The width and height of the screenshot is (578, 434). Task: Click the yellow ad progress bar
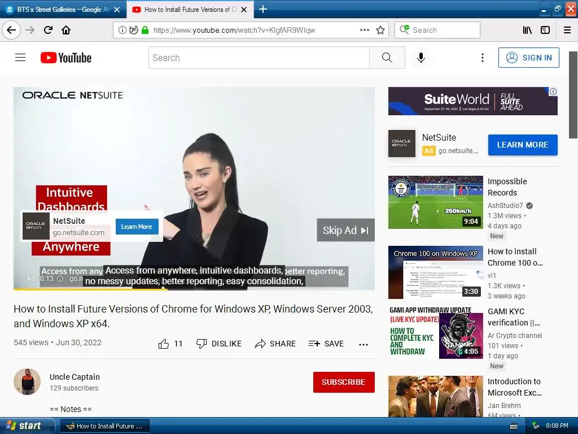(90, 289)
